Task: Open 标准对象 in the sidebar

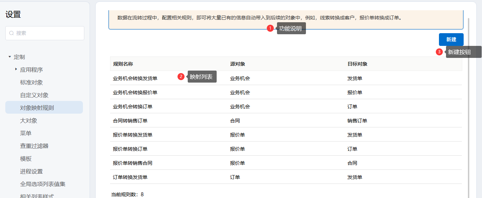Action: pos(31,83)
